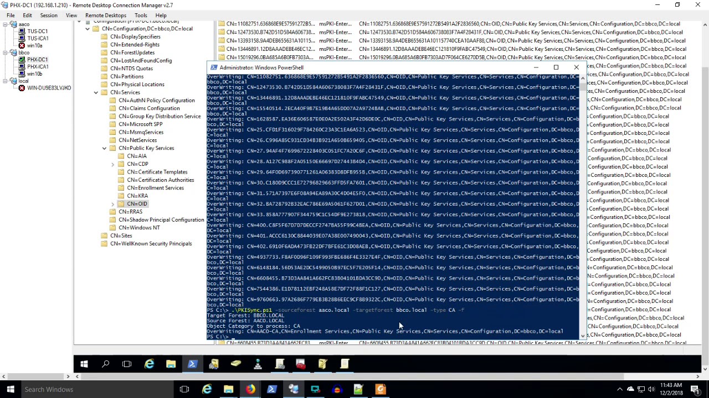Screen dimensions: 709x398
Task: Open the host taskbar PowerShell icon
Action: pyautogui.click(x=271, y=389)
